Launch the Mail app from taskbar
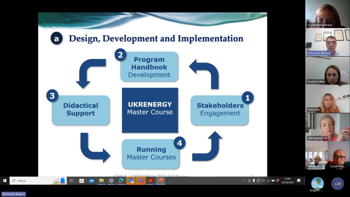The height and width of the screenshot is (197, 350). (92, 181)
